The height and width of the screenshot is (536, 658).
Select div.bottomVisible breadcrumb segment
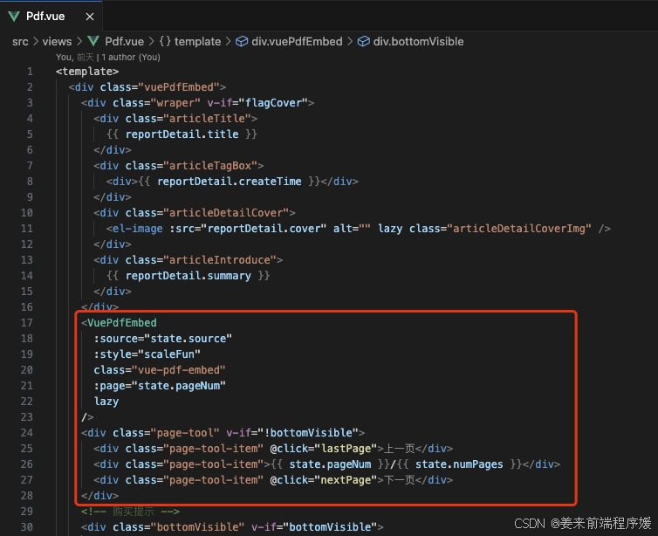(418, 42)
